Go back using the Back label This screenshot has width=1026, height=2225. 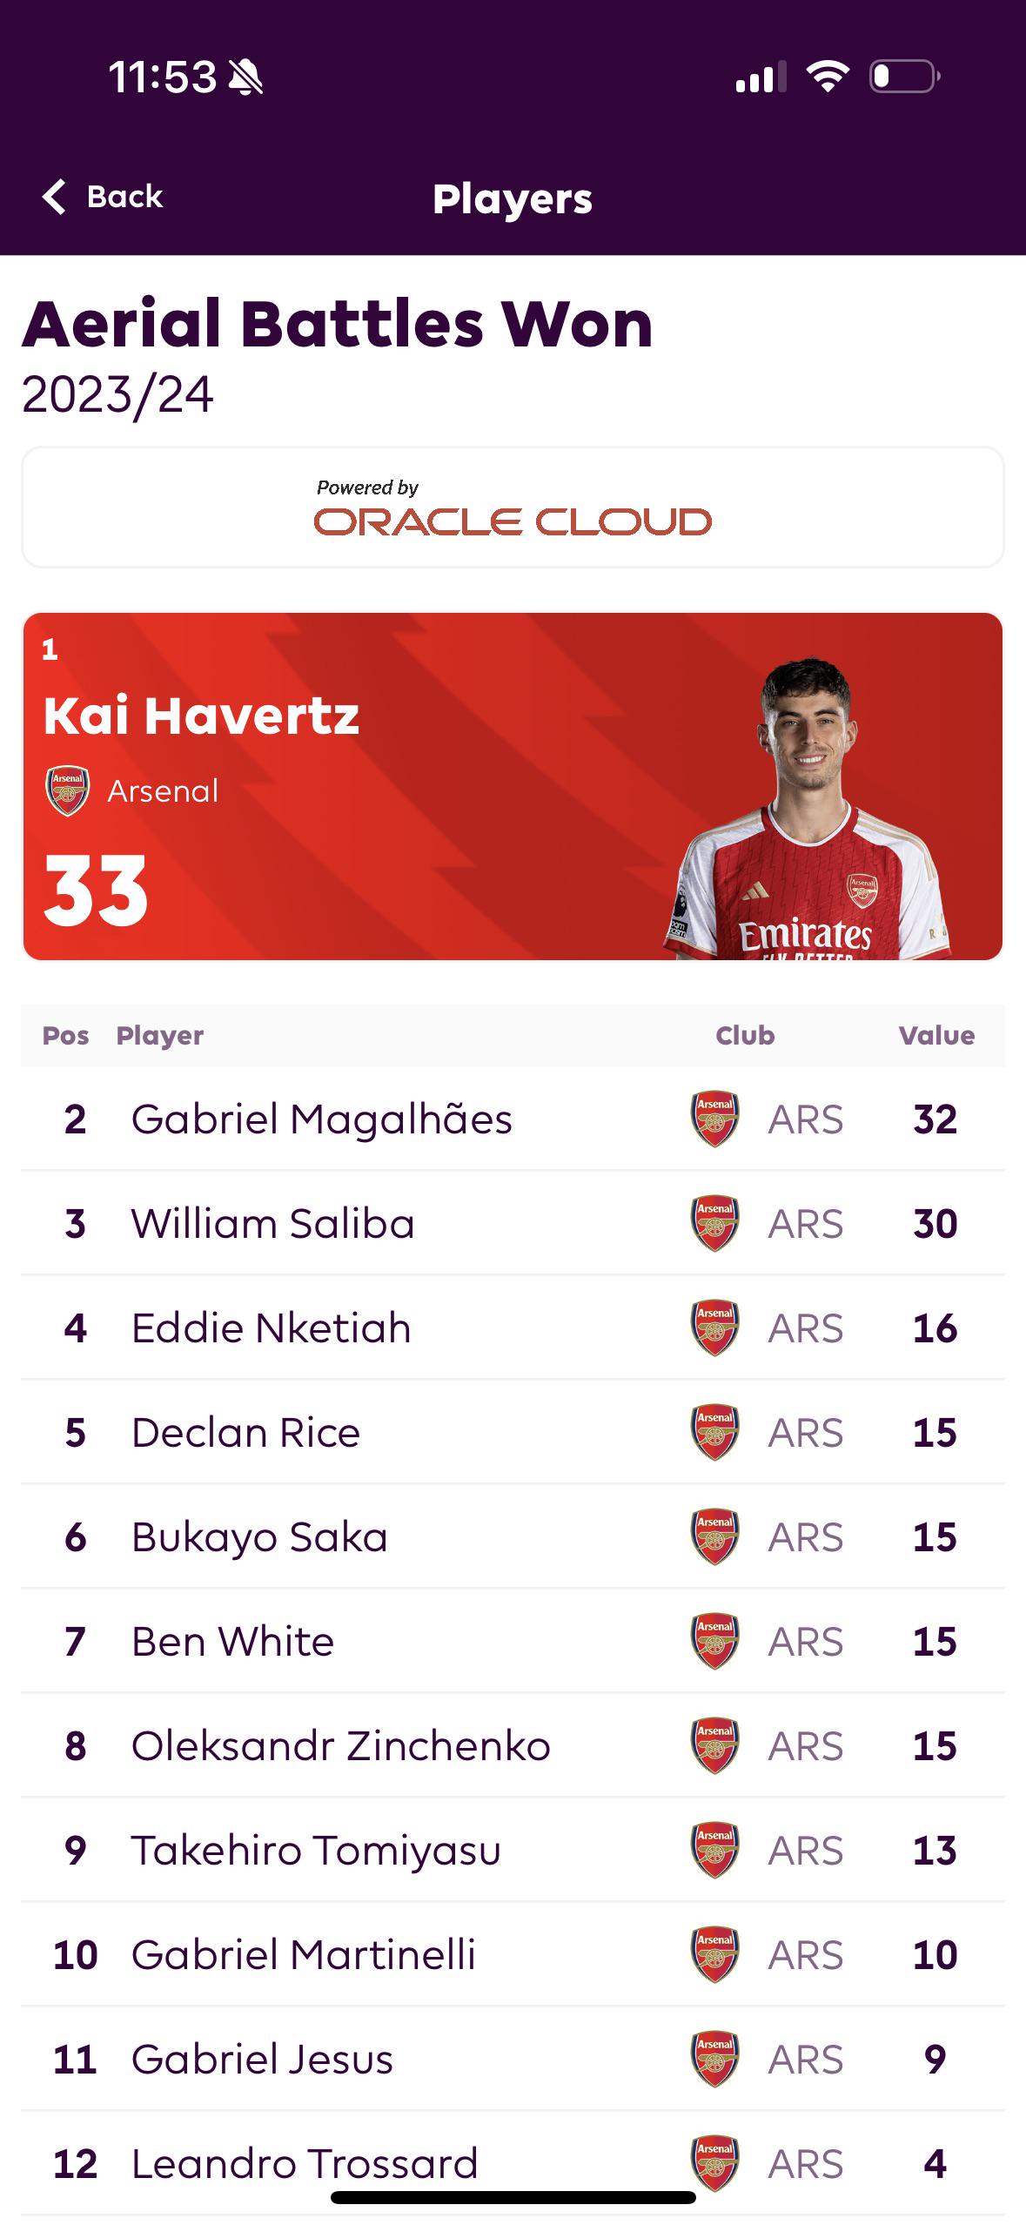(x=124, y=197)
